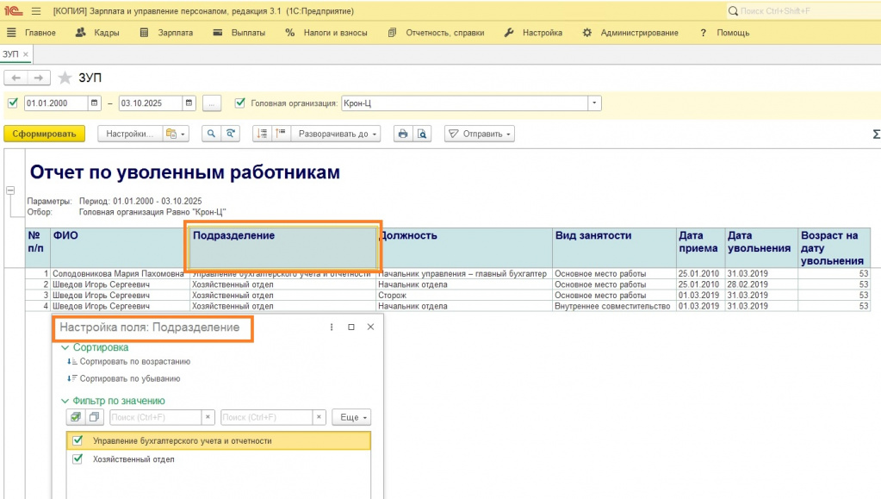Toggle the Головная организация checkbox
Image resolution: width=881 pixels, height=499 pixels.
click(240, 103)
